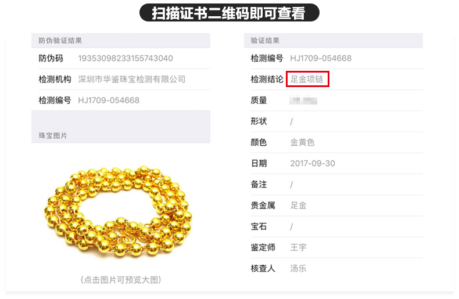This screenshot has height=299, width=459.
Task: Click the appraiser name 王宇
Action: pos(298,247)
